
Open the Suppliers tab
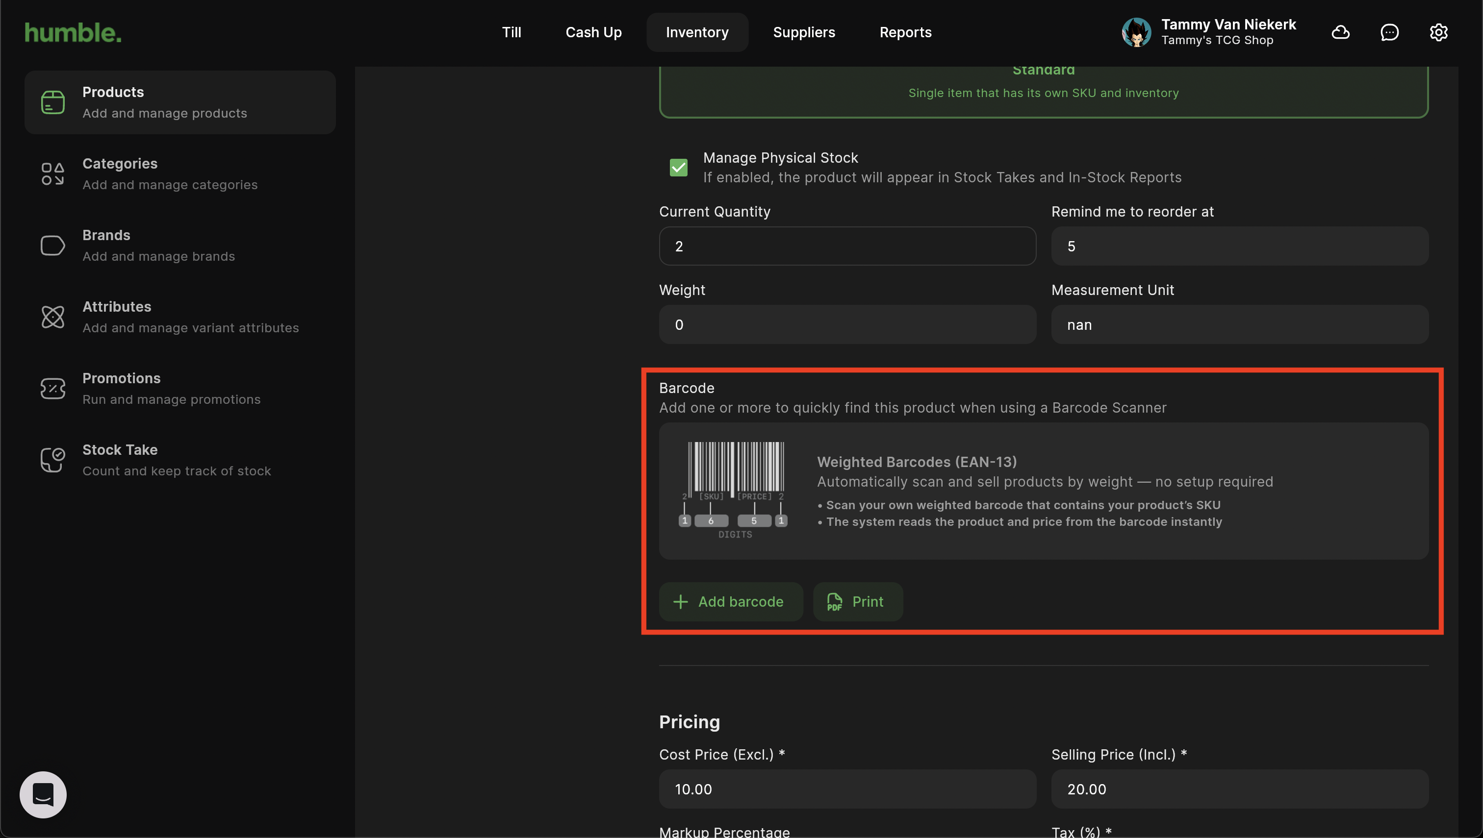pyautogui.click(x=803, y=32)
